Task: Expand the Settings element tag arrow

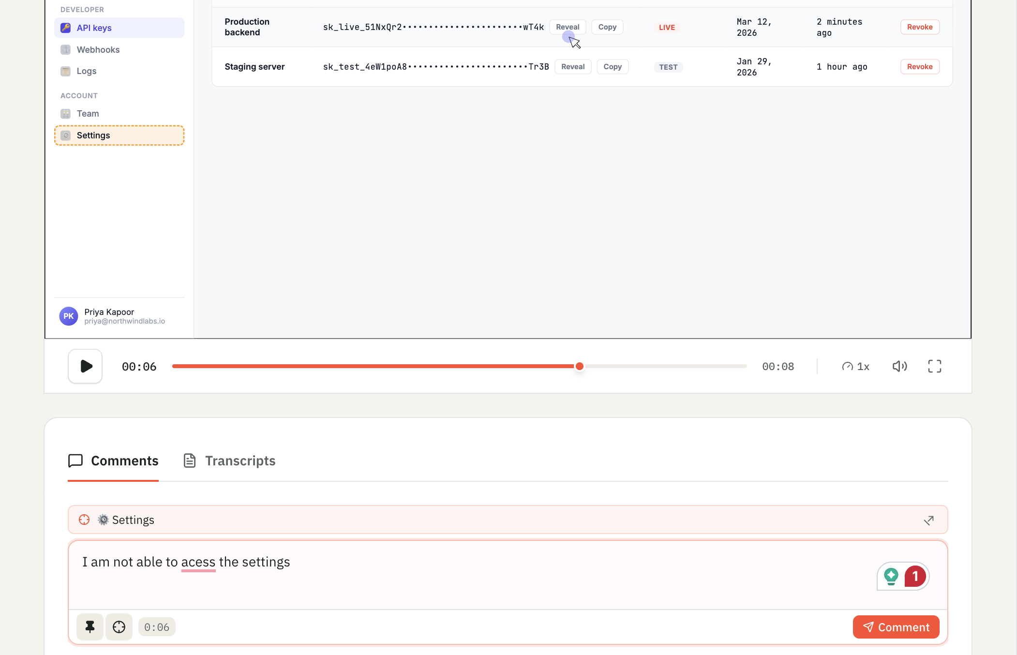Action: (928, 521)
